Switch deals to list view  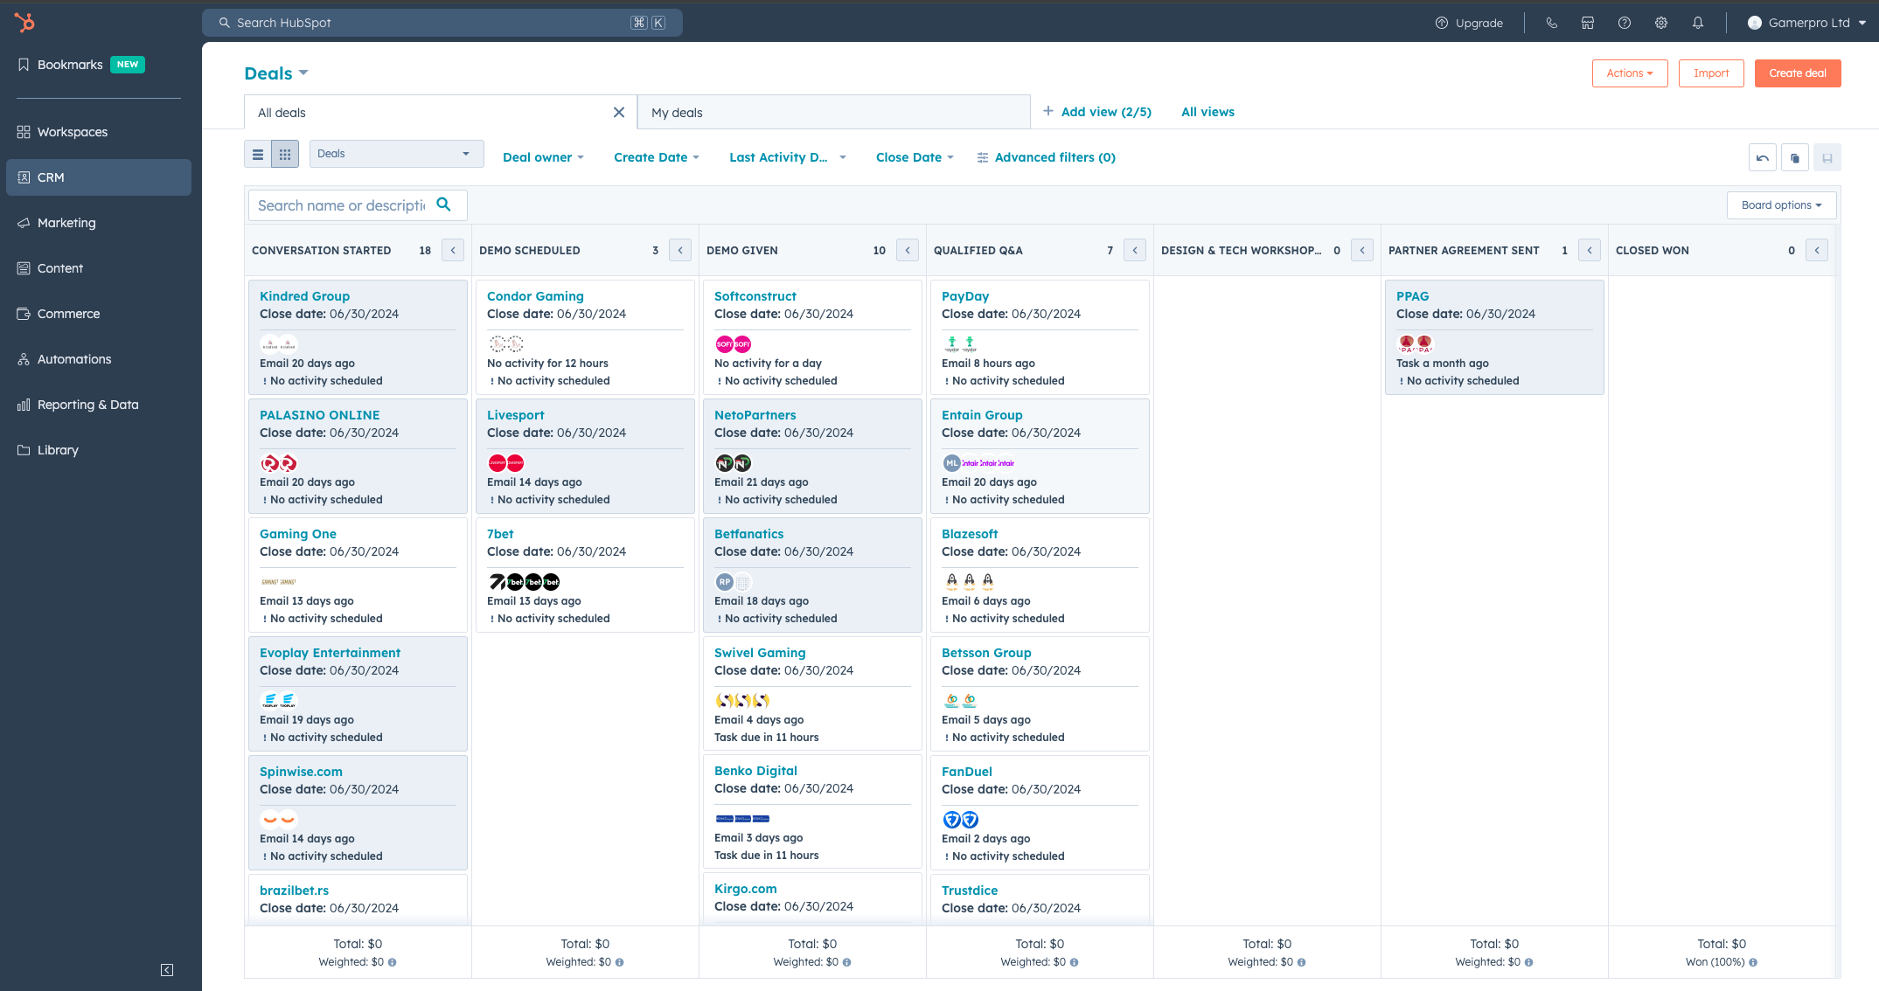(257, 154)
